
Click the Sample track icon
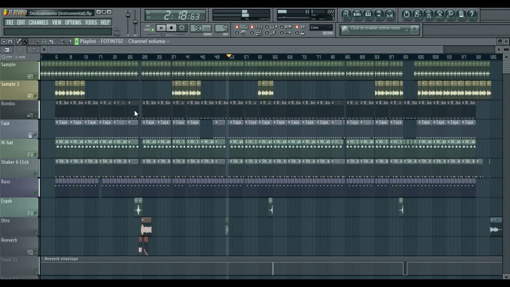pos(30,77)
